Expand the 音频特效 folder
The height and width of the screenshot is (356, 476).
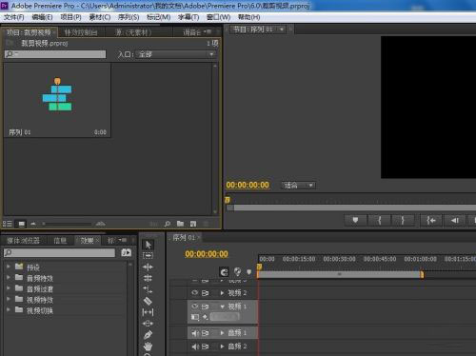tap(9, 278)
